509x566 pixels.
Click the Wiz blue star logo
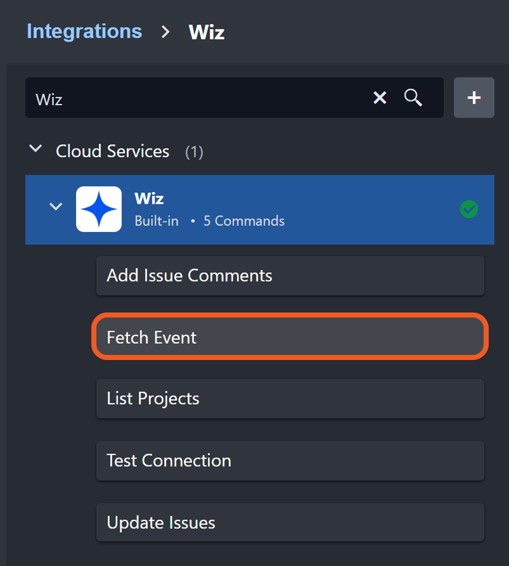[x=99, y=209]
